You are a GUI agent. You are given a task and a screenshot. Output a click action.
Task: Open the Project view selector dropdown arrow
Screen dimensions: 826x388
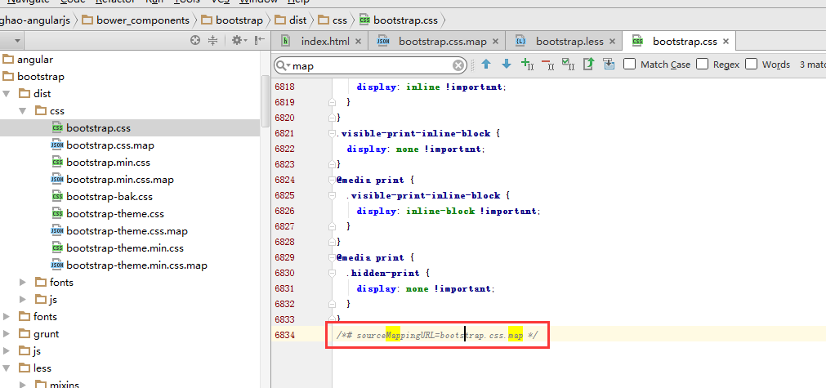[17, 41]
